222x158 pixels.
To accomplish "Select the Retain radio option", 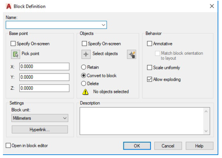I will [84, 67].
